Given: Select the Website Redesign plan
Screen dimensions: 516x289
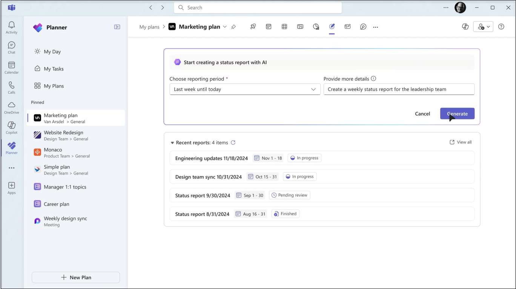Looking at the screenshot, I should click(x=76, y=135).
